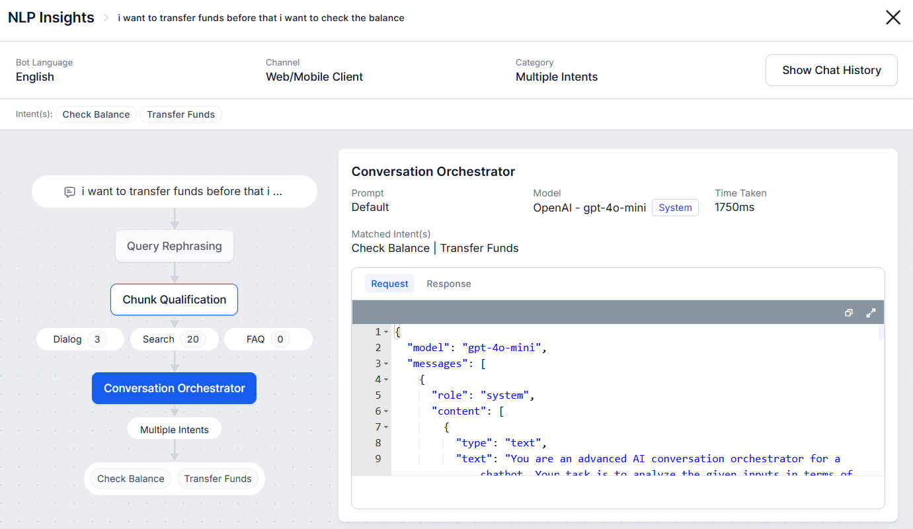Select the Request tab
The width and height of the screenshot is (913, 529).
coord(389,284)
